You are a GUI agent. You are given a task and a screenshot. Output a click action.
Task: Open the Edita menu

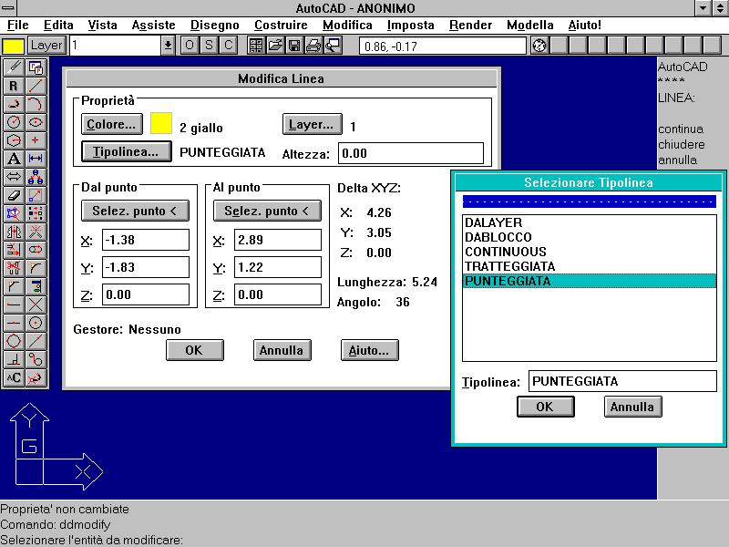pos(58,26)
